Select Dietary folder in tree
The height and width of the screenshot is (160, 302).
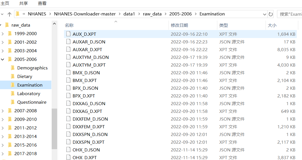[x=25, y=77]
